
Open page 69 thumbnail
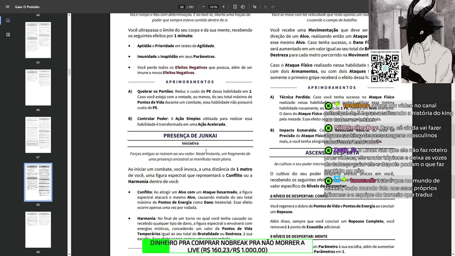click(x=38, y=230)
